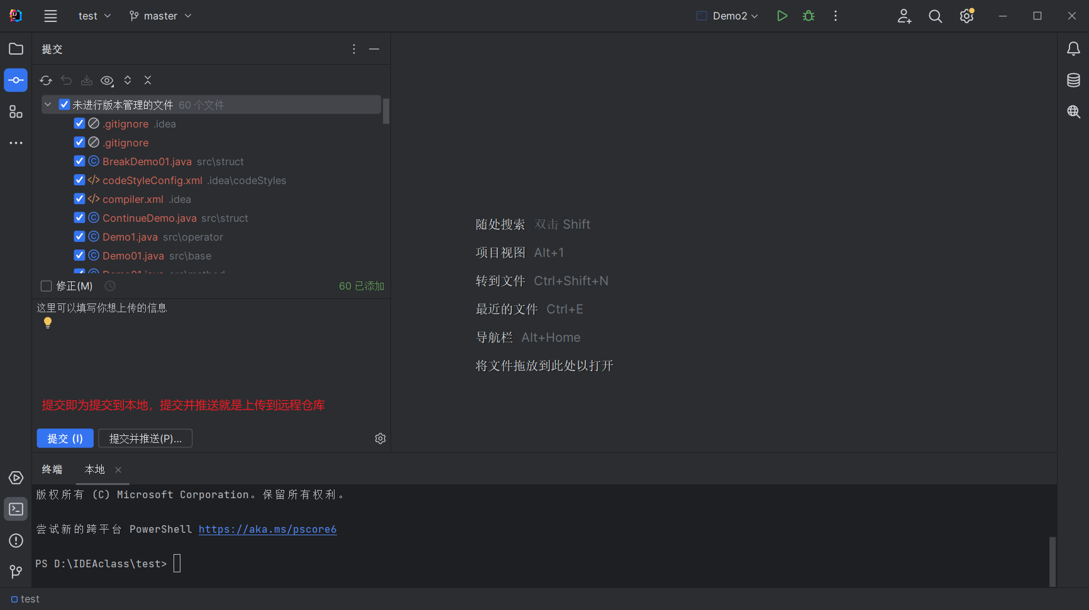Click the 提交 (I) commit button
Viewport: 1089px width, 610px height.
65,438
